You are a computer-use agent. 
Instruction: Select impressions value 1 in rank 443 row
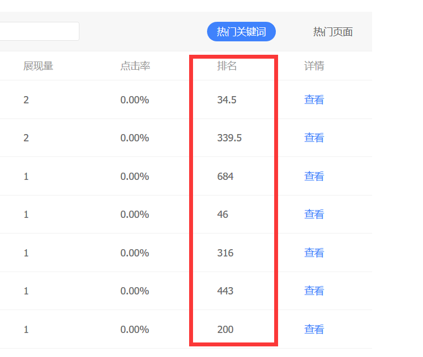click(26, 291)
